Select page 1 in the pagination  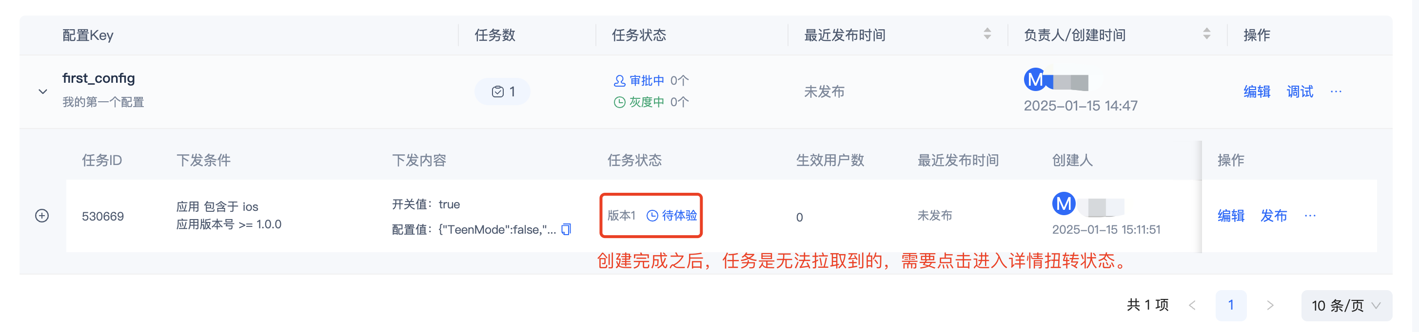point(1231,305)
